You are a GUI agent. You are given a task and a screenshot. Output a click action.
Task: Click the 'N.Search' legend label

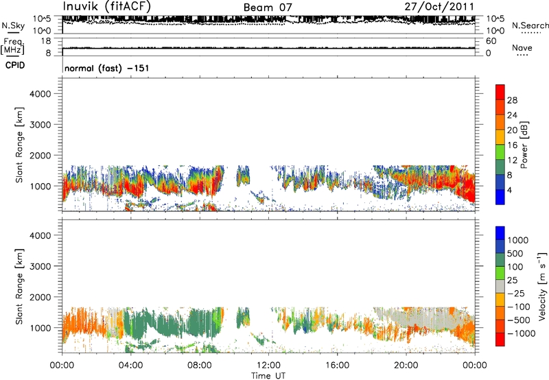pyautogui.click(x=530, y=25)
